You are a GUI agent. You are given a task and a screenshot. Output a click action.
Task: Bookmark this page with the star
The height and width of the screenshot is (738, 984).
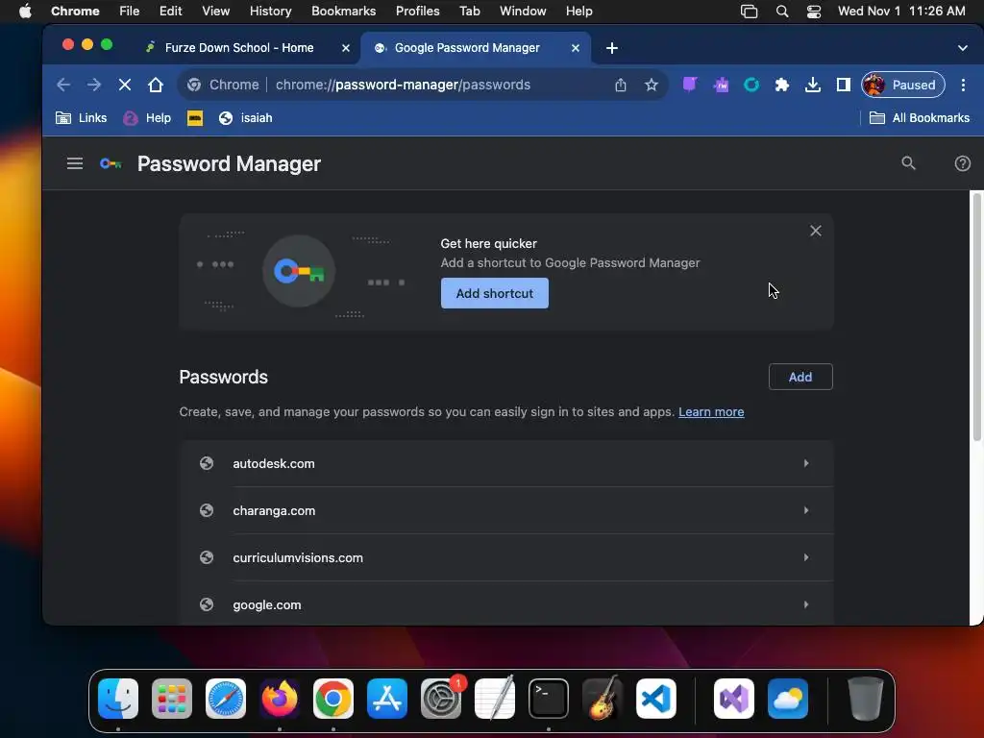tap(652, 85)
